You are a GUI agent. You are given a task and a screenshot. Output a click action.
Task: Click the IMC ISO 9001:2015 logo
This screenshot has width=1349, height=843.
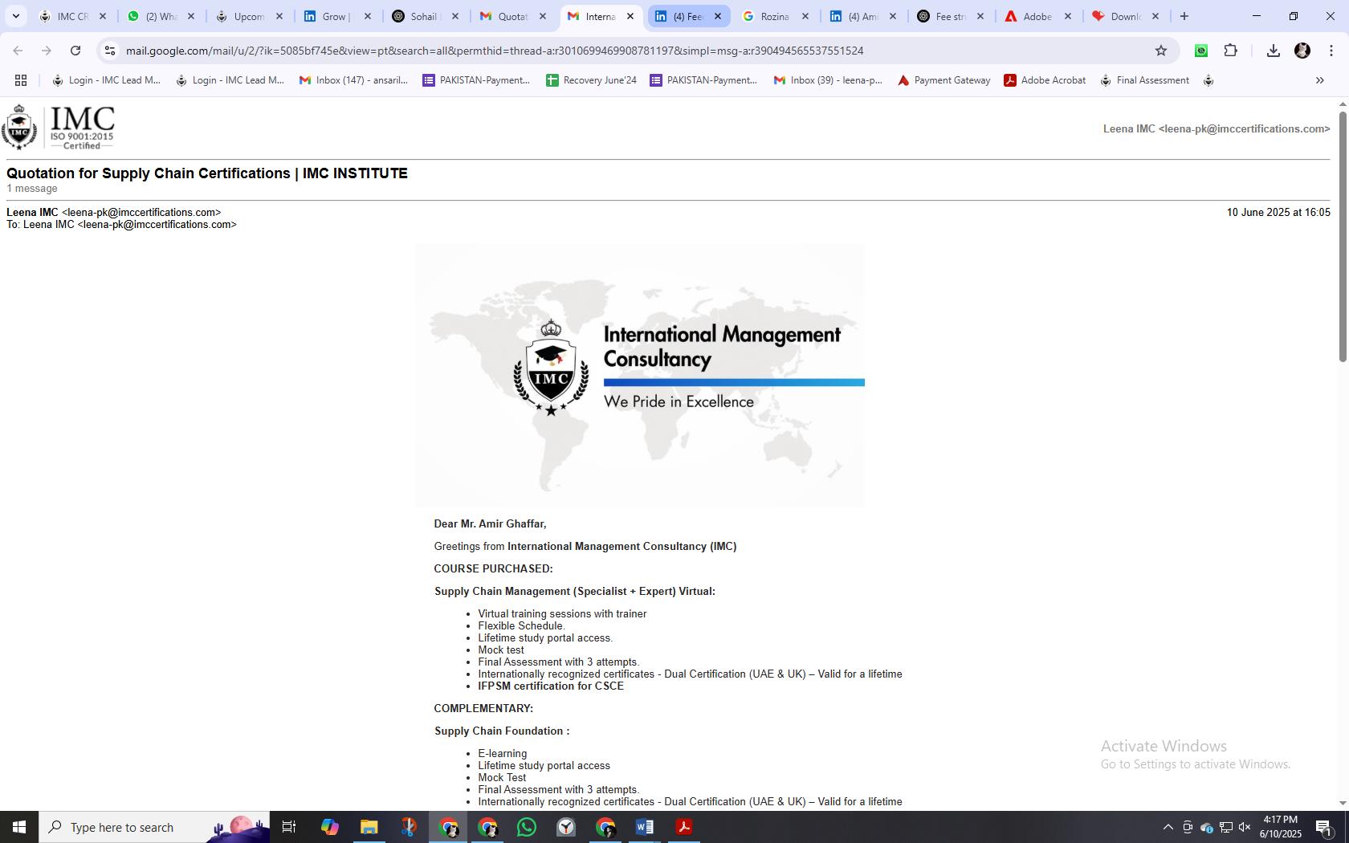tap(59, 127)
